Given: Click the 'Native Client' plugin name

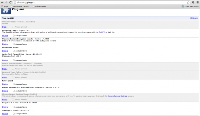Looking at the screenshot, I should 7,81.
